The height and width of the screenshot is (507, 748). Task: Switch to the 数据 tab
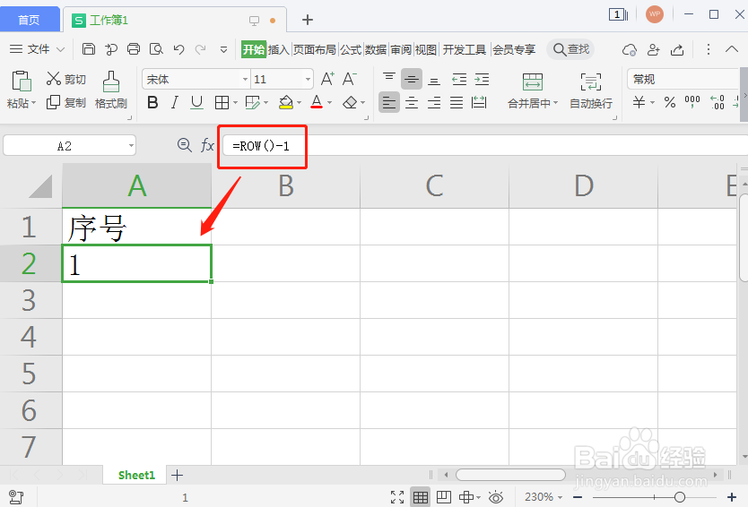(x=376, y=49)
